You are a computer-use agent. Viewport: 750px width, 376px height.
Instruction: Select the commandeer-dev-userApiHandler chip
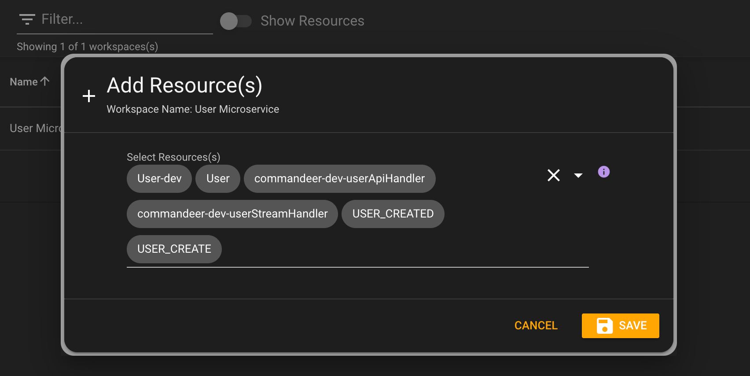tap(340, 179)
